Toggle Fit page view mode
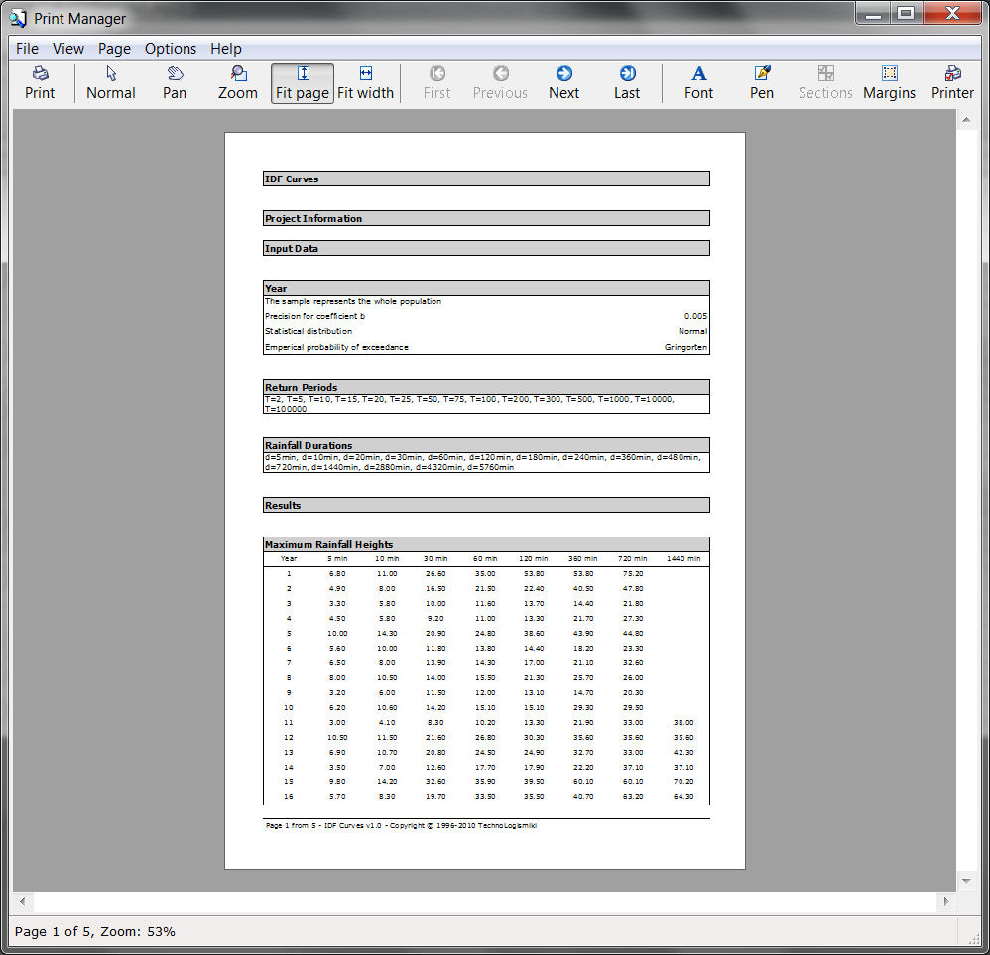990x955 pixels. tap(303, 83)
